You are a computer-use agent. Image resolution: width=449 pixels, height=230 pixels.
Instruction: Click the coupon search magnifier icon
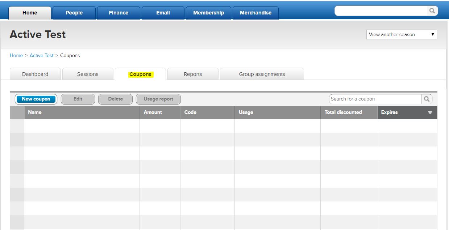click(x=427, y=99)
